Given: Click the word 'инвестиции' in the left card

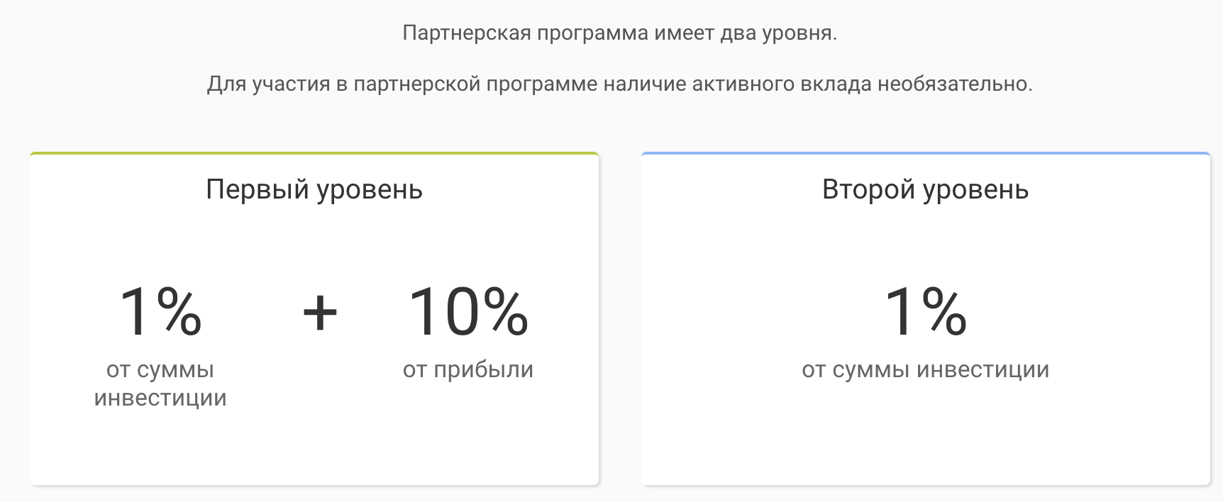Looking at the screenshot, I should (160, 398).
